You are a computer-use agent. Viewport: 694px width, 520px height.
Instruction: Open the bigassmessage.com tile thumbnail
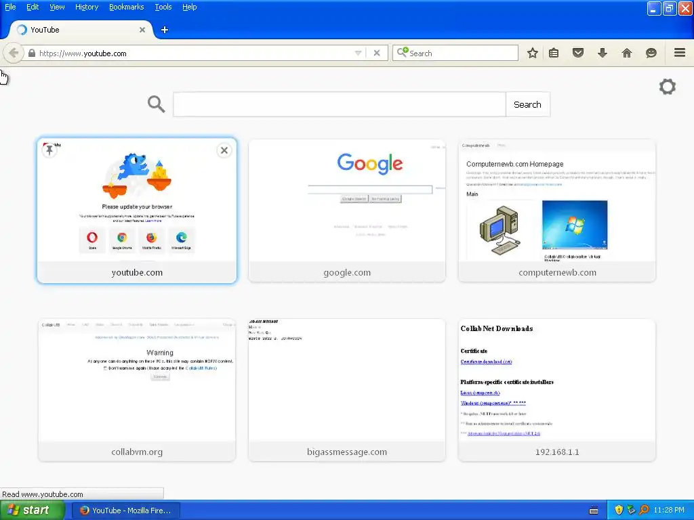(x=347, y=380)
